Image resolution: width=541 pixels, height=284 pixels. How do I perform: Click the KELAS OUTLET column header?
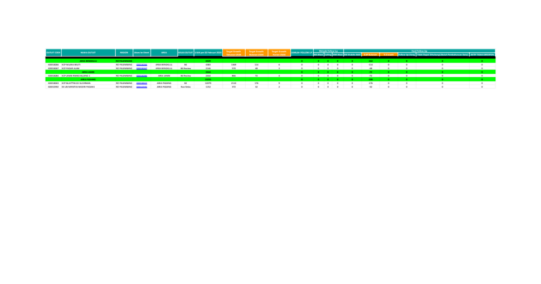point(186,53)
